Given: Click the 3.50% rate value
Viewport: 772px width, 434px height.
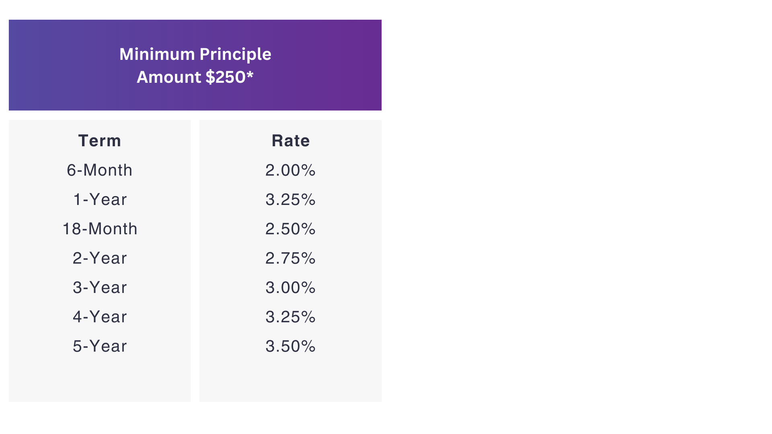Looking at the screenshot, I should point(290,346).
